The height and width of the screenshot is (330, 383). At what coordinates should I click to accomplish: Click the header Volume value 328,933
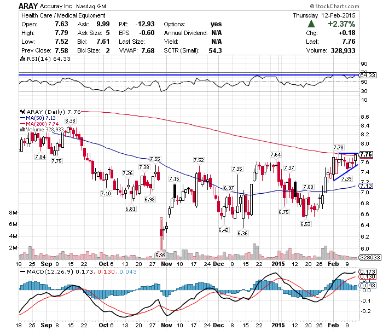tap(343, 50)
